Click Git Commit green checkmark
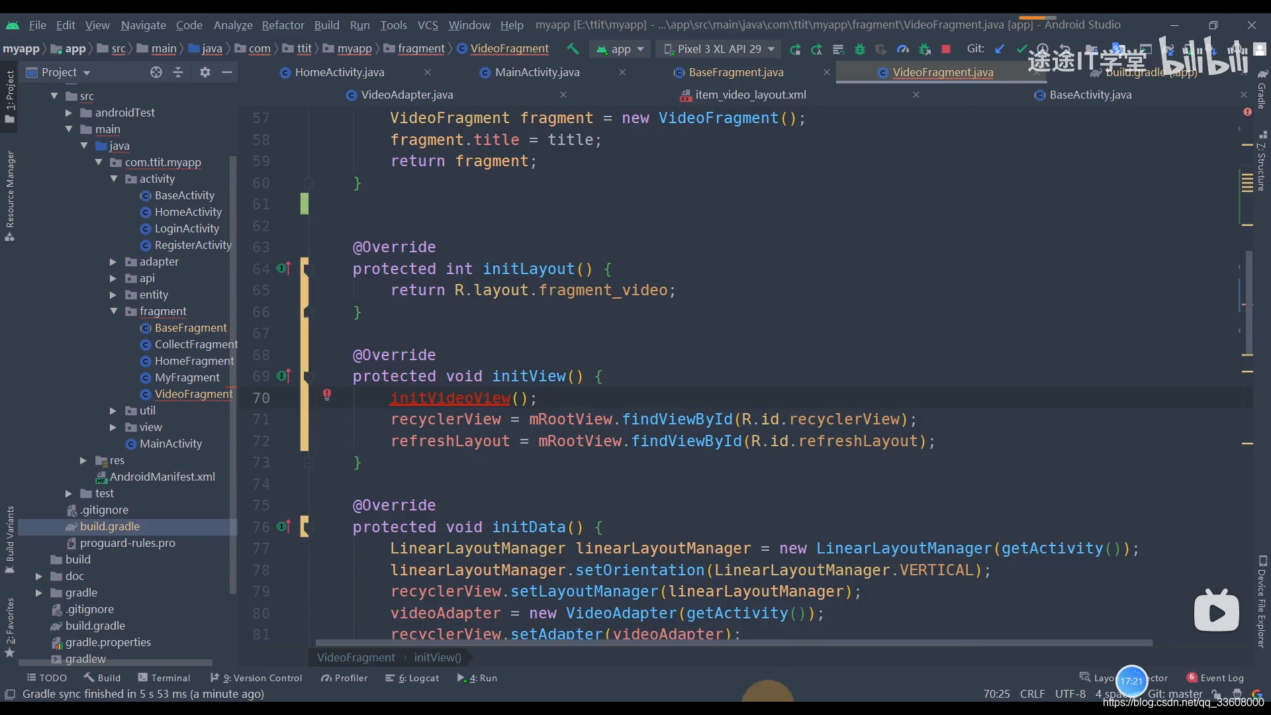Image resolution: width=1271 pixels, height=715 pixels. (x=1021, y=49)
